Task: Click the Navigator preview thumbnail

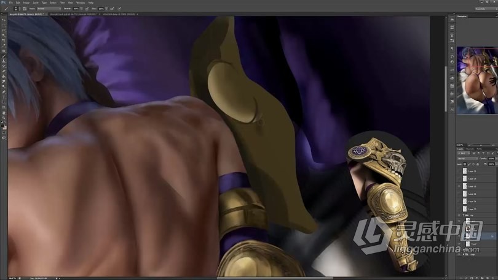Action: 477,80
